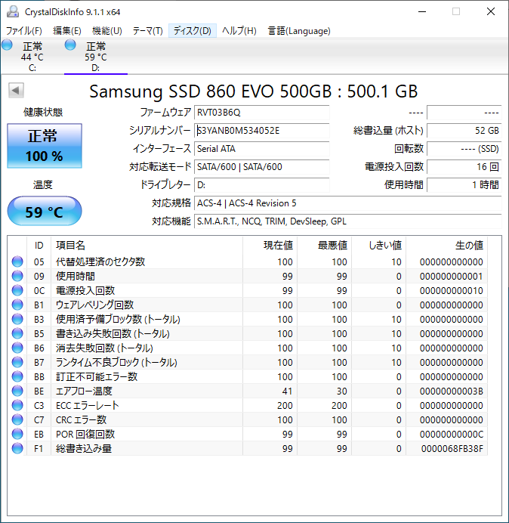Click status orb of ID F1 row
The width and height of the screenshot is (509, 523).
[17, 448]
